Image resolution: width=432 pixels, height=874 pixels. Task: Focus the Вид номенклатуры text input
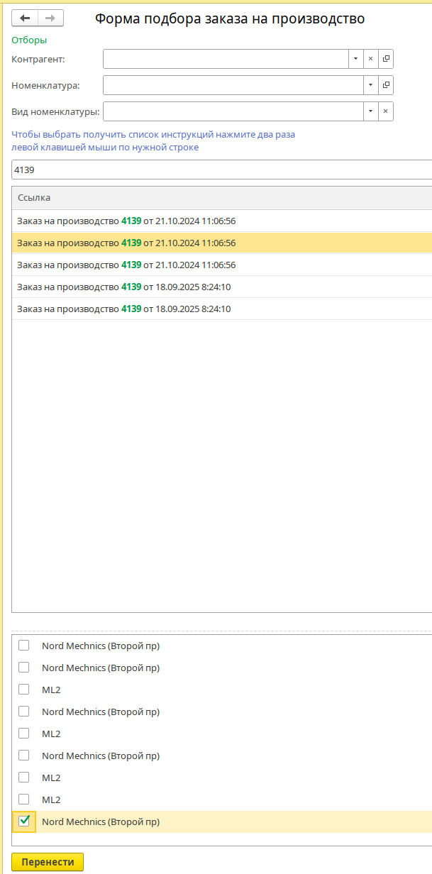tap(233, 111)
